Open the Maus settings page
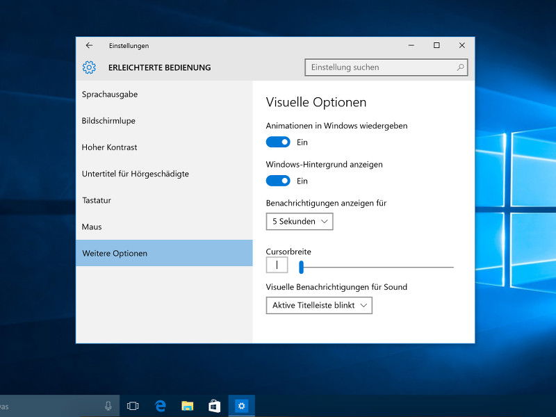The height and width of the screenshot is (417, 556). tap(164, 227)
